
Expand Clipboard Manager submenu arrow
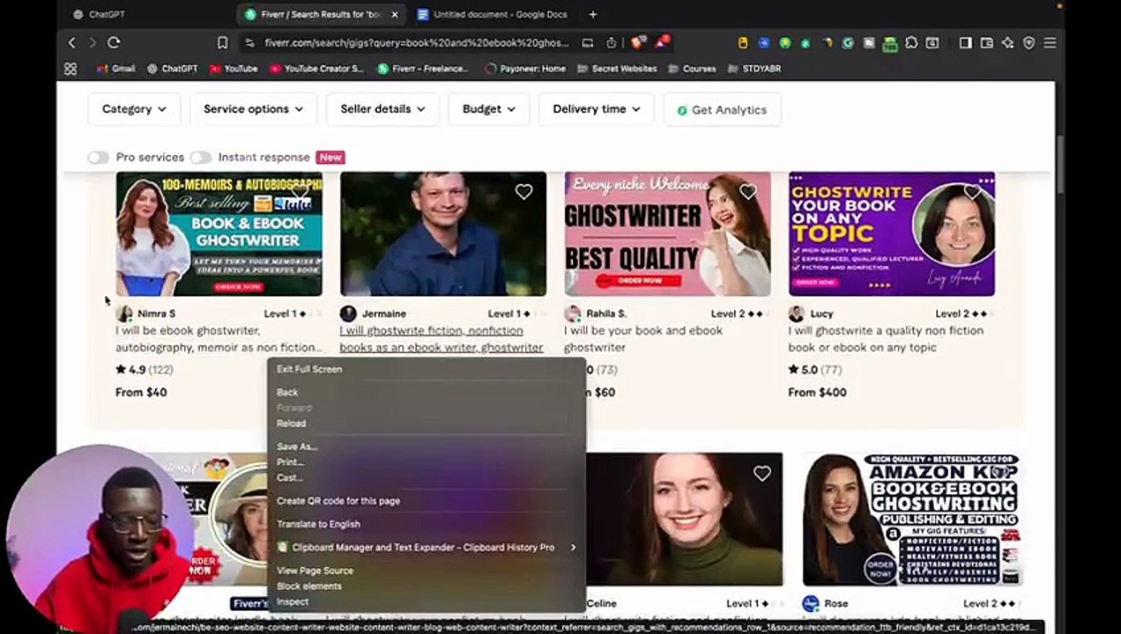pos(573,548)
